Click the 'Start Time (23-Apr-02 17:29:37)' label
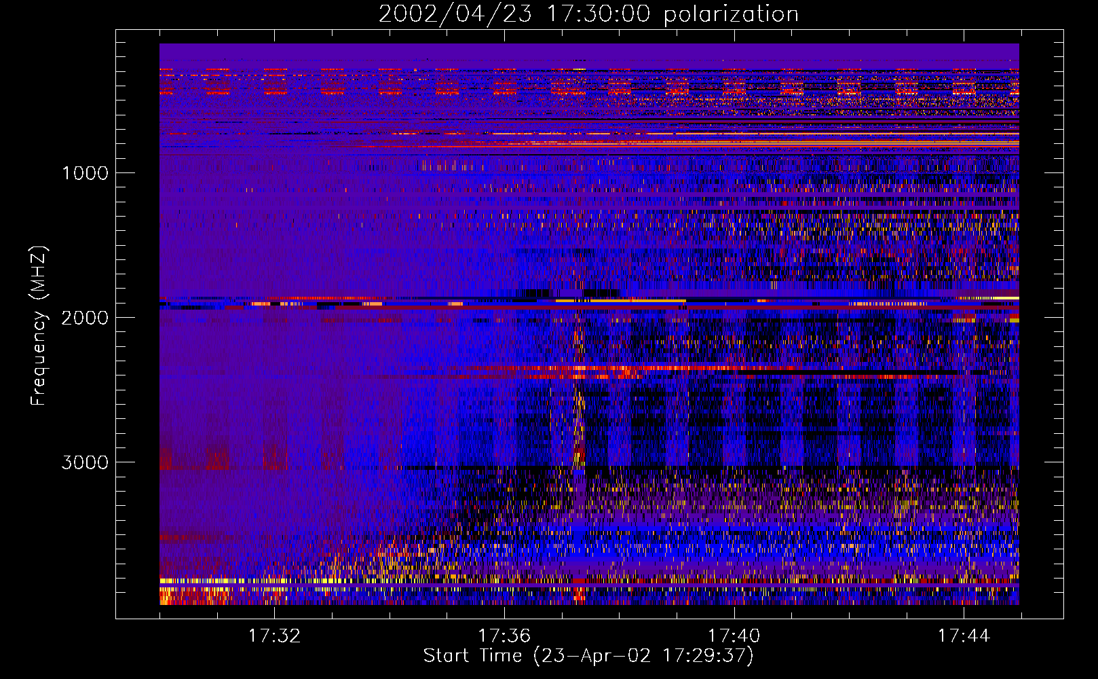Screen dimensions: 1098x679 (x=588, y=656)
